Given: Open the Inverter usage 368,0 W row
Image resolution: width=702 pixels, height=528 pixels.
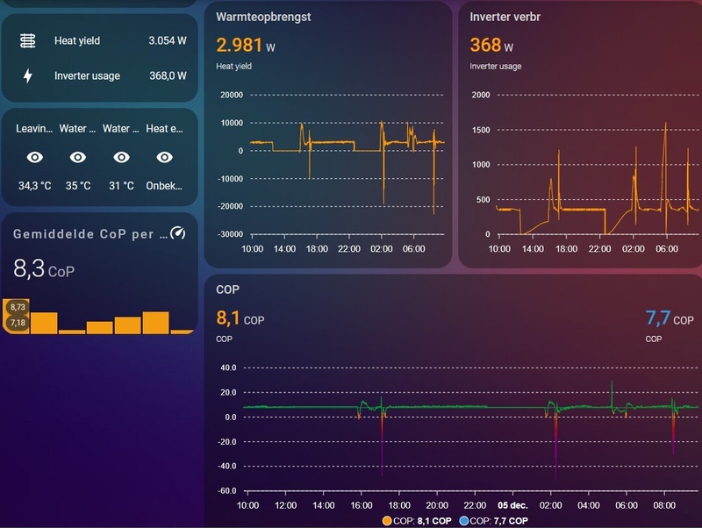Looking at the screenshot, I should click(x=100, y=75).
